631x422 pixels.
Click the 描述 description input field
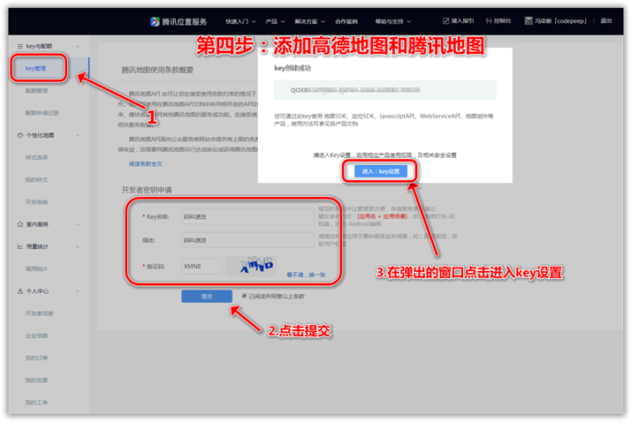tap(247, 240)
